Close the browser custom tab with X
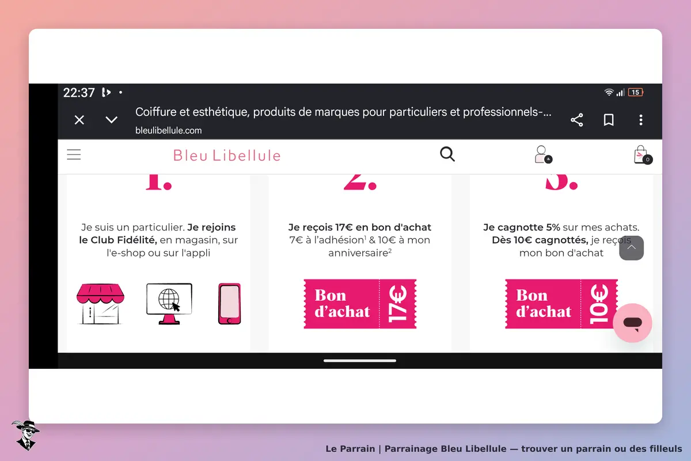The height and width of the screenshot is (461, 691). (79, 120)
